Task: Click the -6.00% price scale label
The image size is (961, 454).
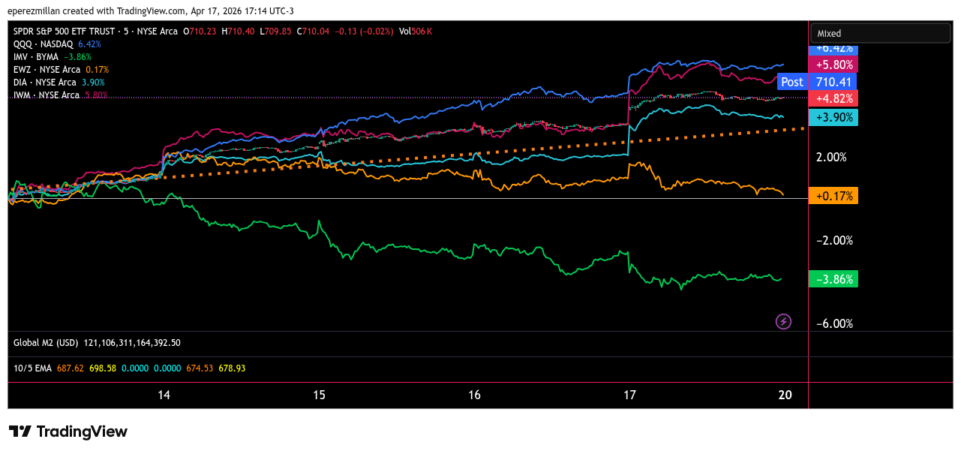Action: 835,323
